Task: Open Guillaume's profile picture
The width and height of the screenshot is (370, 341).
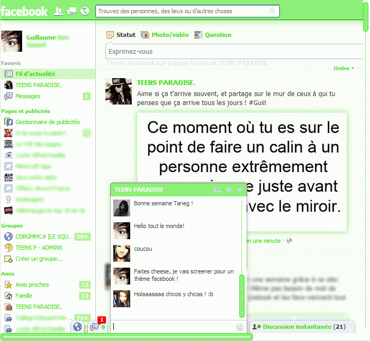Action: click(12, 41)
